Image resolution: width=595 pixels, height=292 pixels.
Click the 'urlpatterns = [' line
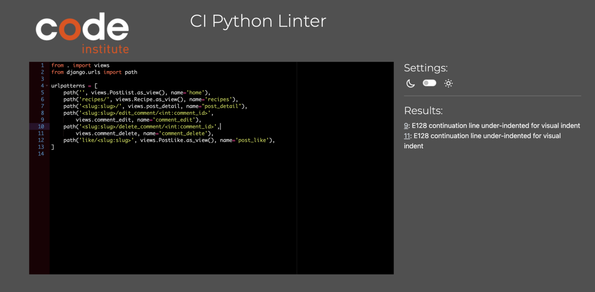coord(75,86)
